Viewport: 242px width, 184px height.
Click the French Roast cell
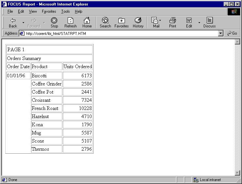[x=47, y=108]
